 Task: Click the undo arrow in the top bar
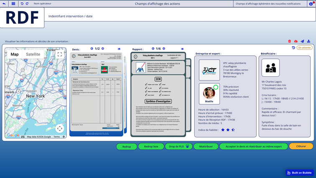coord(22,4)
